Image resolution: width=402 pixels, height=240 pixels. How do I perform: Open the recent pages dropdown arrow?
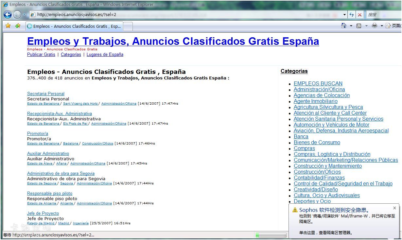(x=25, y=15)
